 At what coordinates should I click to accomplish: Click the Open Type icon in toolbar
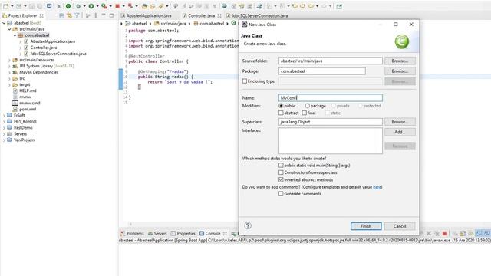[x=144, y=6]
